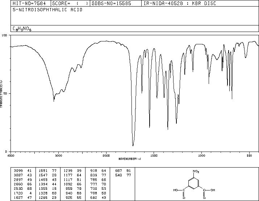Click the benzene ring in structure diagram

pyautogui.click(x=194, y=183)
